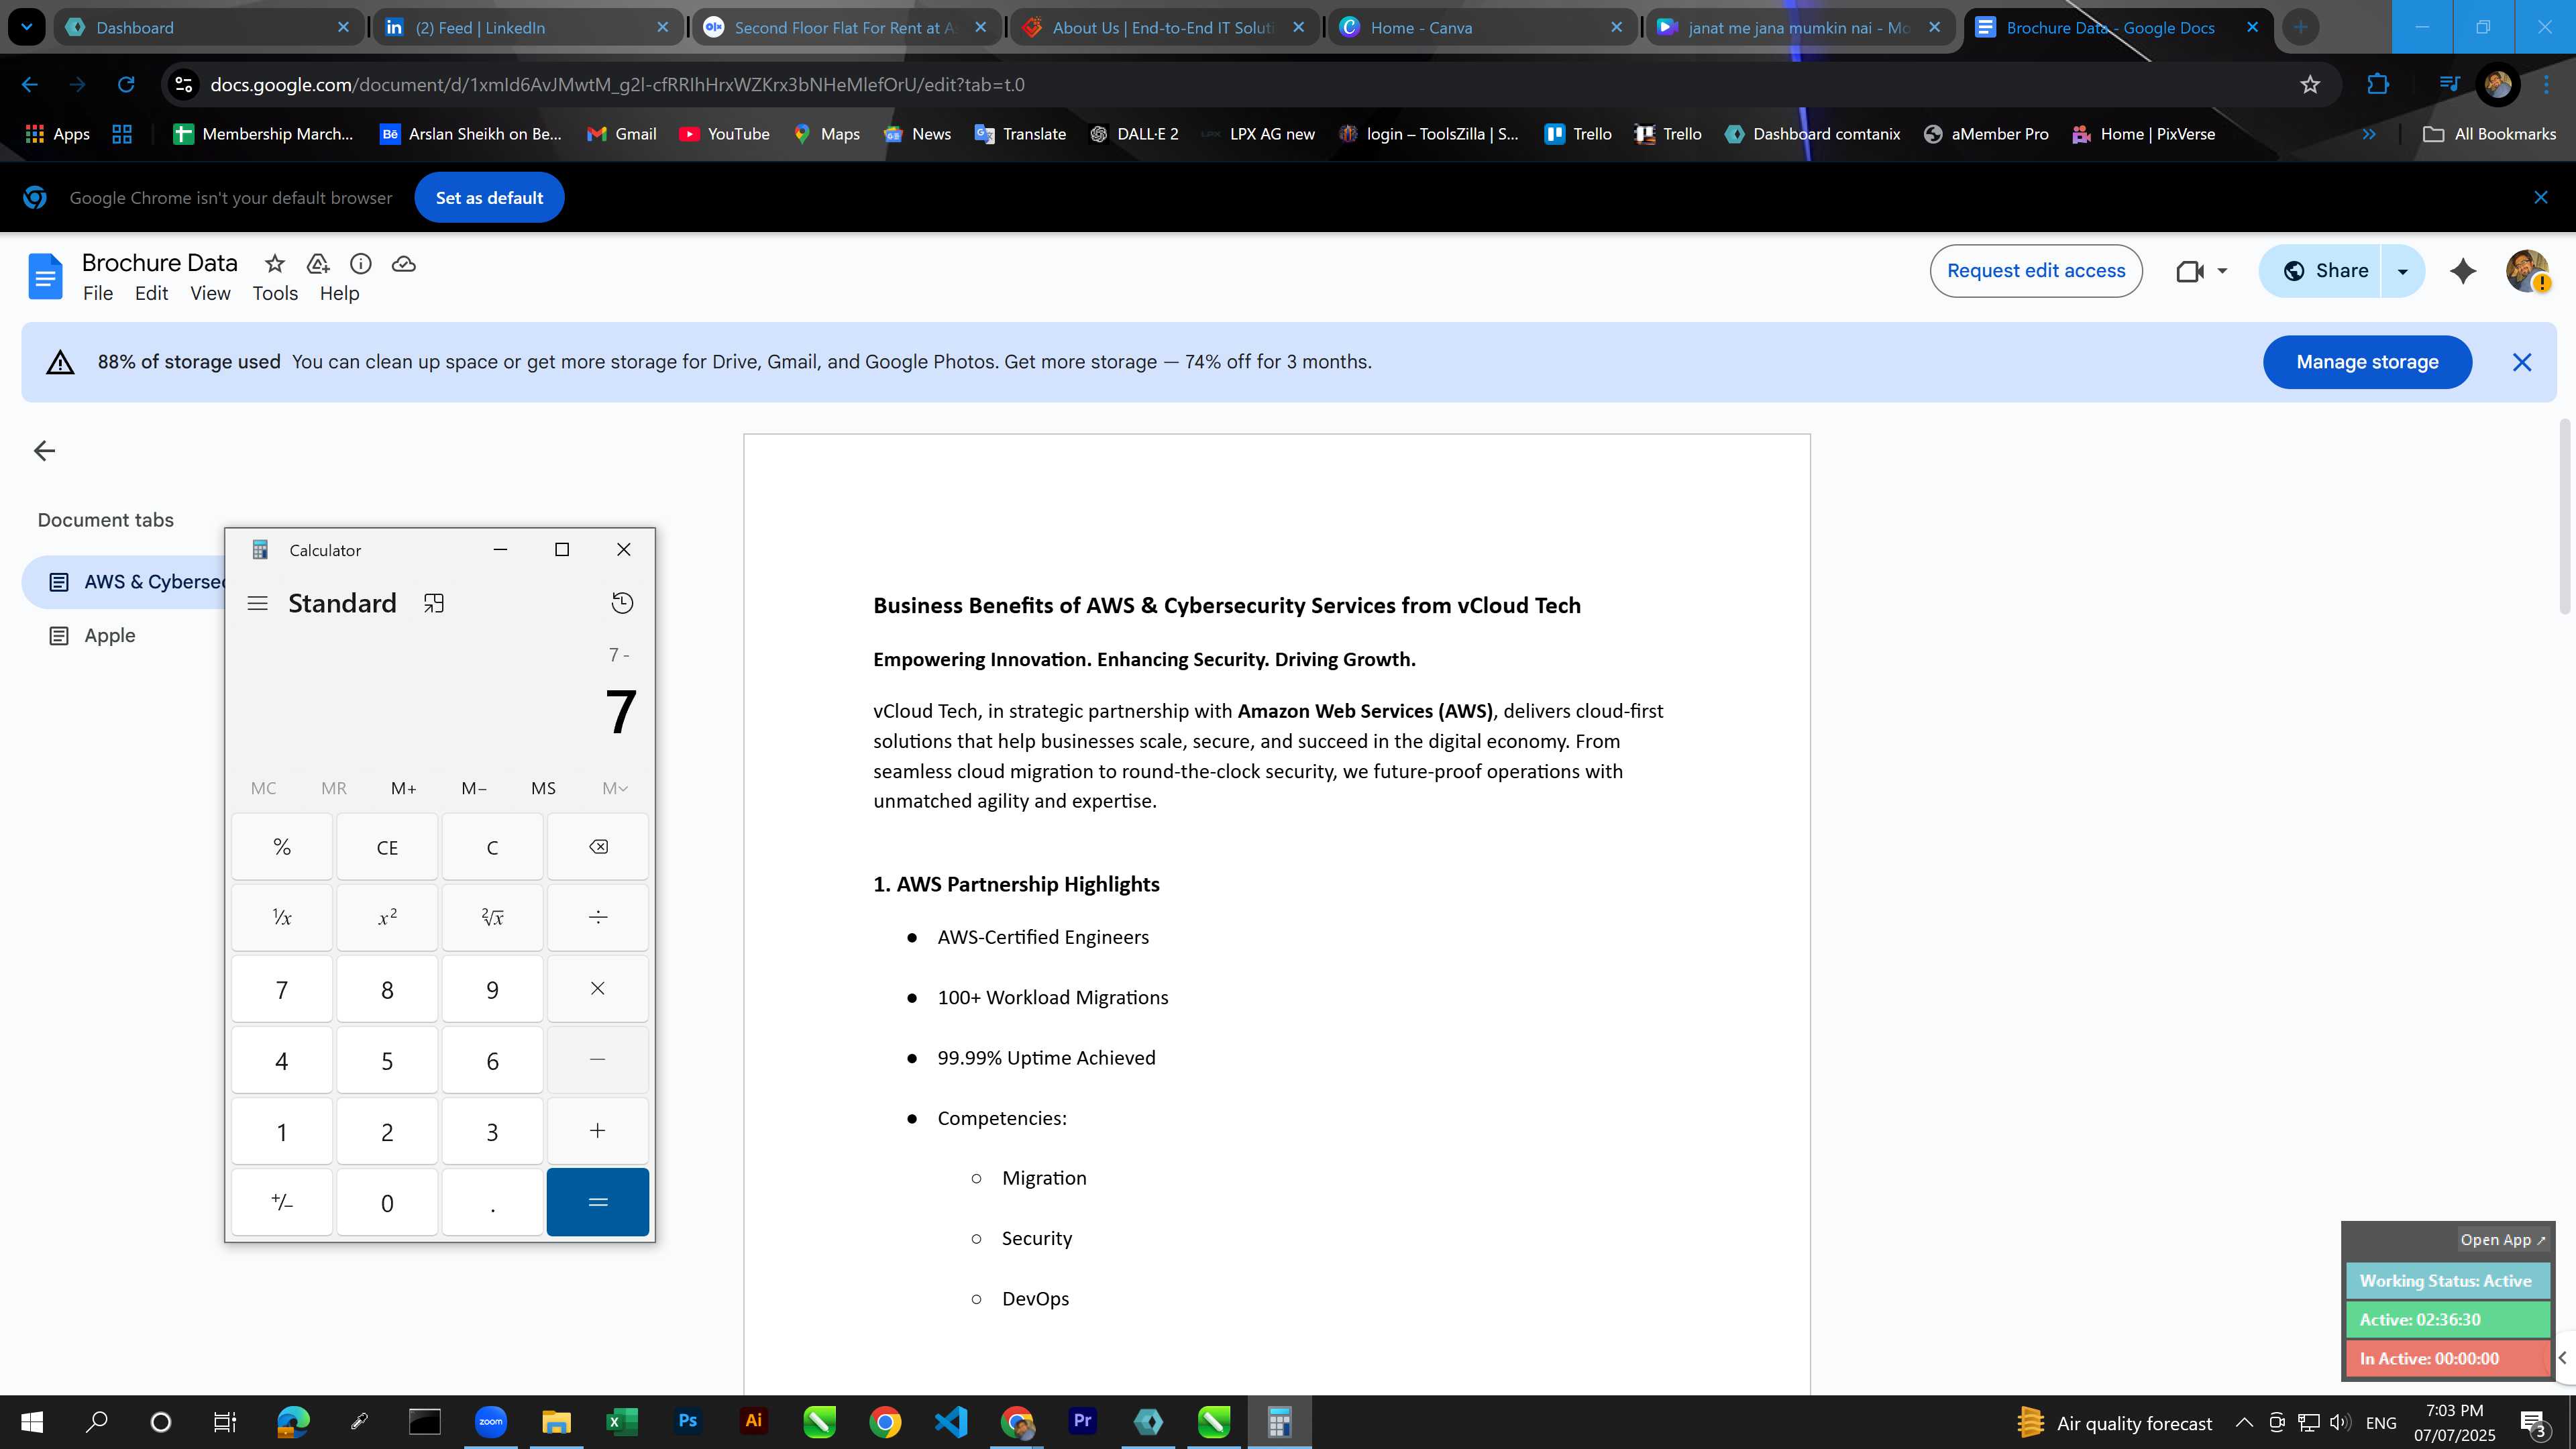The height and width of the screenshot is (1449, 2576).
Task: Click Open App in tracker widget
Action: pyautogui.click(x=2502, y=1240)
